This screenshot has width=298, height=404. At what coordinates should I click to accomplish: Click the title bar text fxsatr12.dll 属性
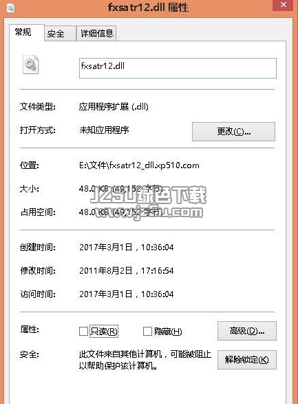coord(148,7)
